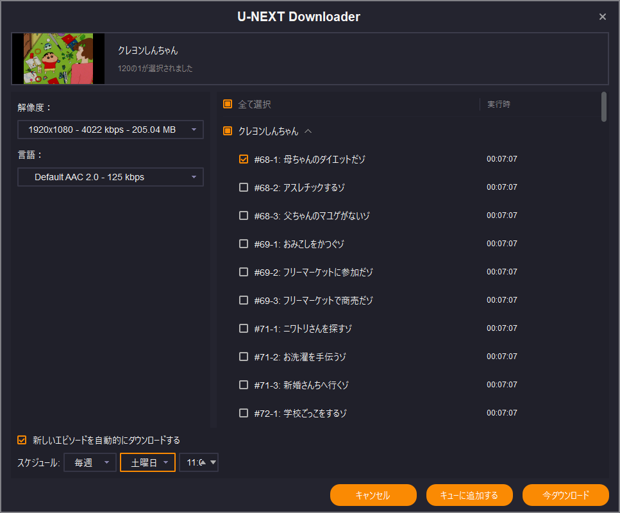Click the スケジュール label
620x513 pixels.
coord(38,462)
